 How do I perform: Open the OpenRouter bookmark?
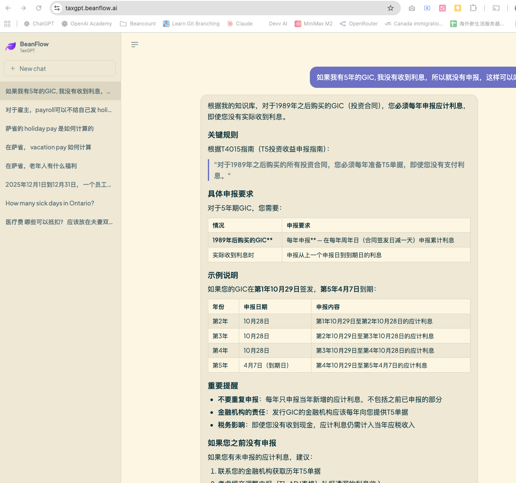pyautogui.click(x=359, y=24)
